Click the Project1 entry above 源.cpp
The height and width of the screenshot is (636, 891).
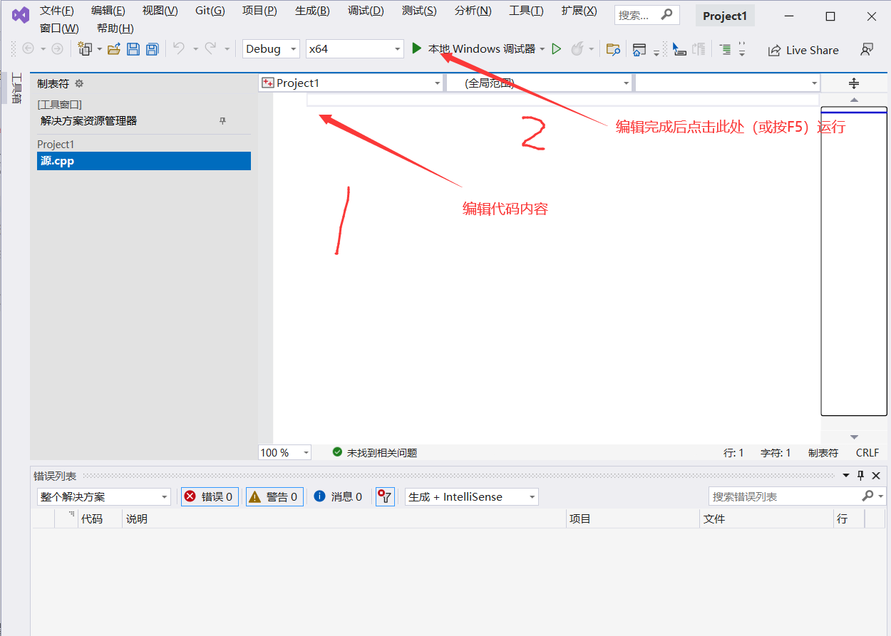click(x=56, y=145)
